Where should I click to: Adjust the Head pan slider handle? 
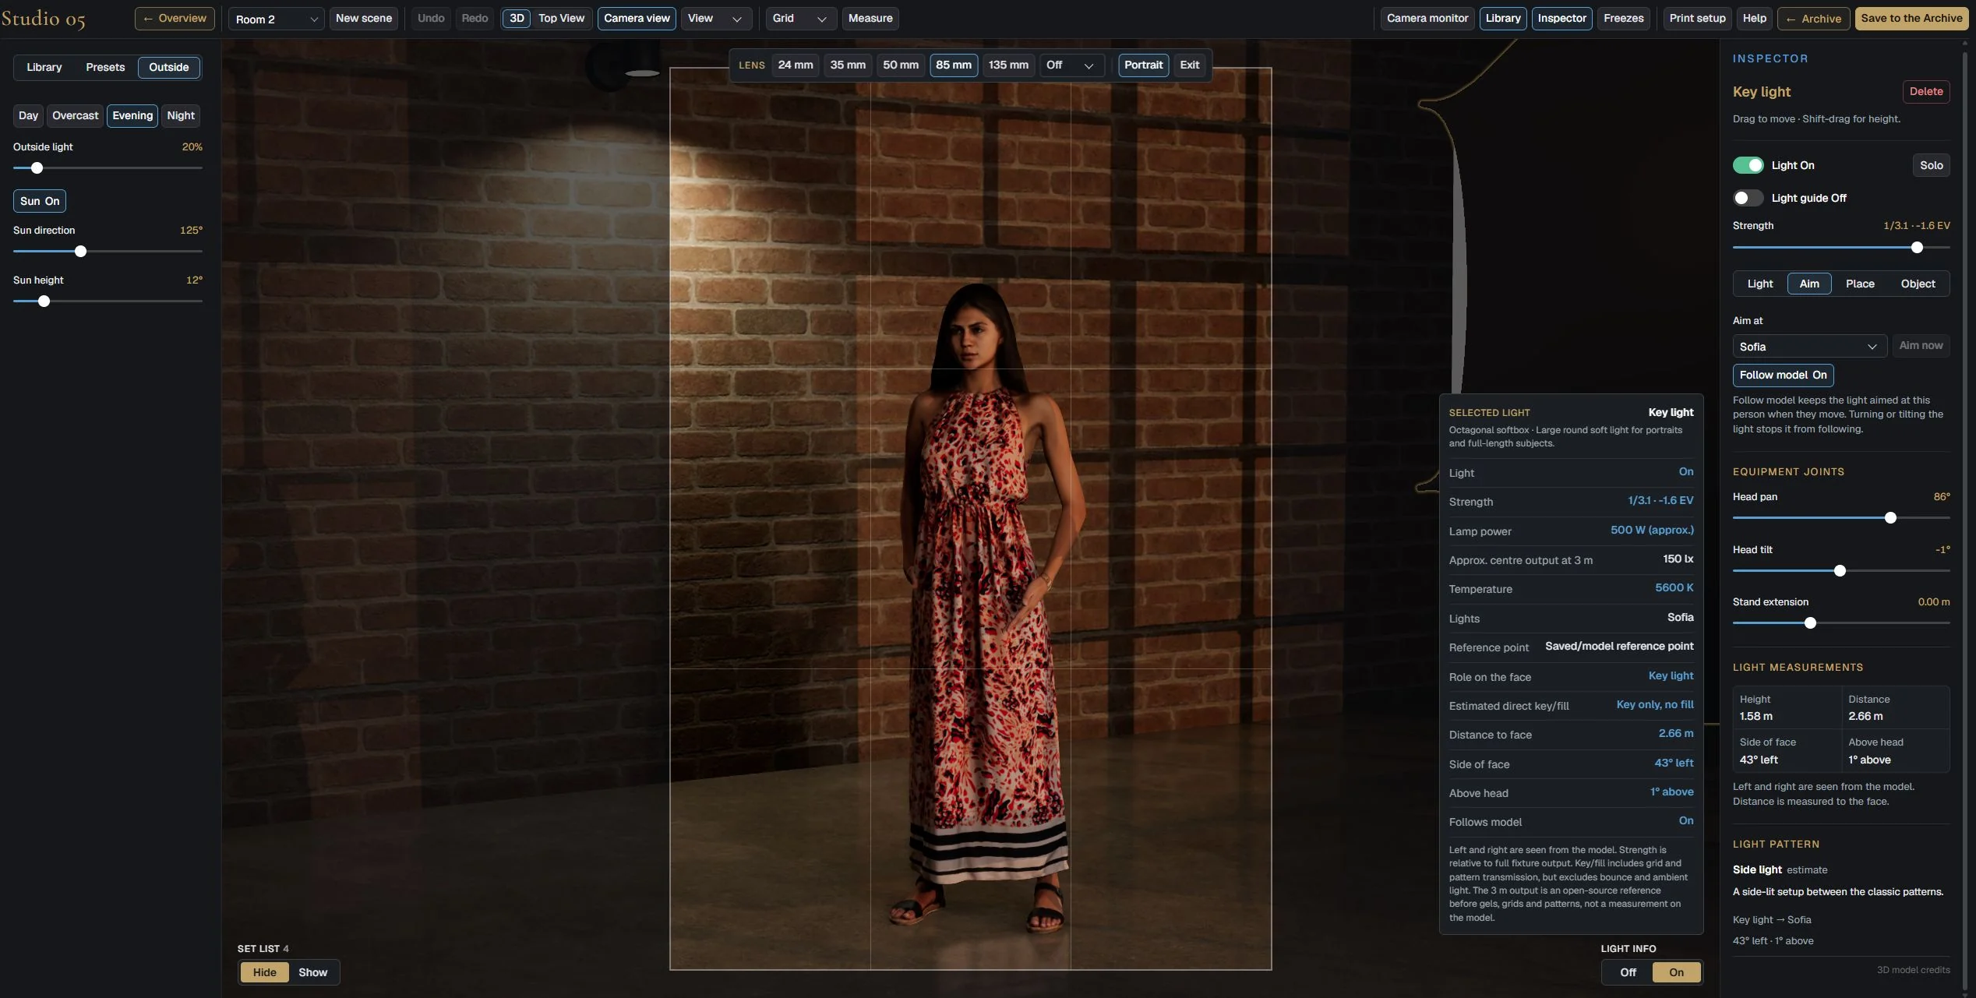click(1890, 518)
